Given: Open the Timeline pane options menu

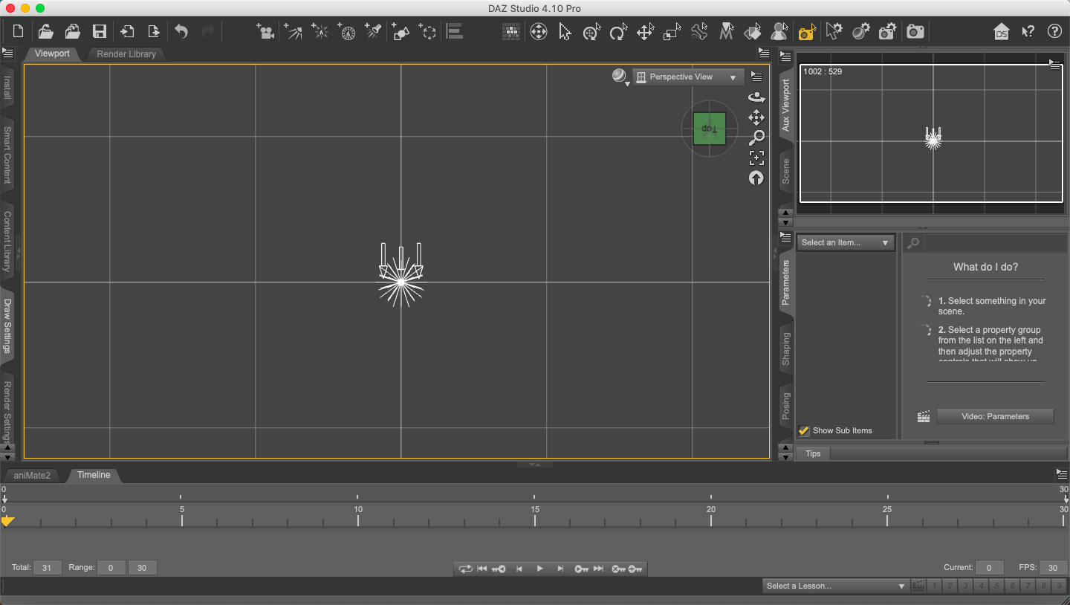Looking at the screenshot, I should tap(1061, 473).
